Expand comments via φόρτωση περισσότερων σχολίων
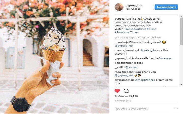183x114 pixels. coord(138,37)
